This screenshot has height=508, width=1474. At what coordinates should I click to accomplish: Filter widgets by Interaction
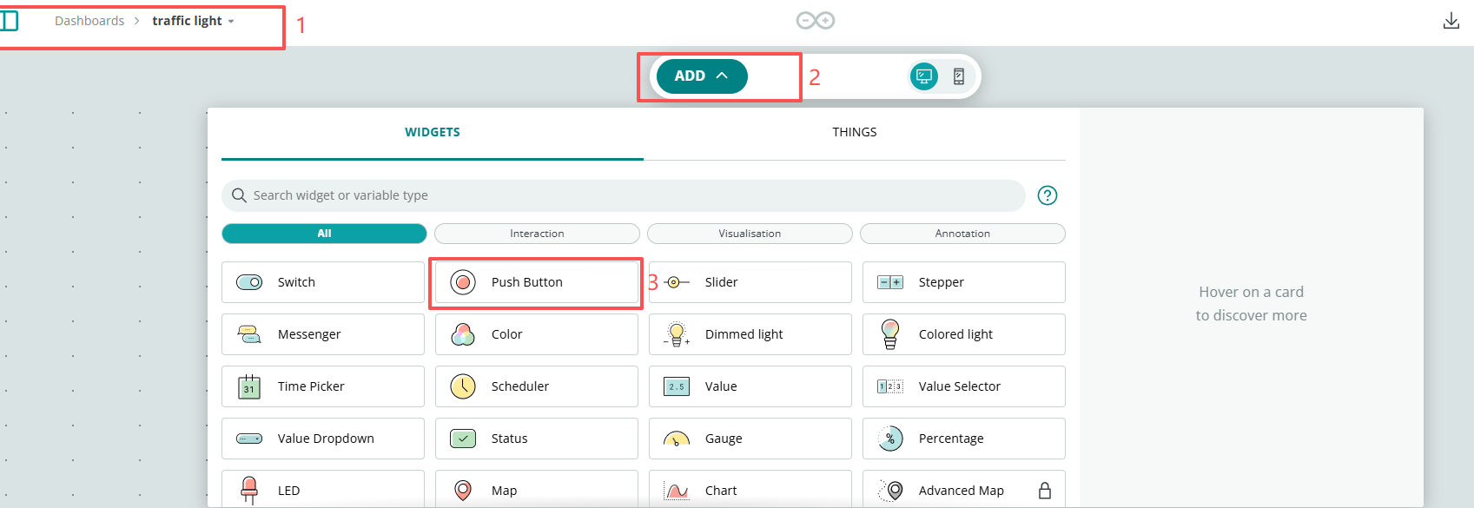(537, 234)
